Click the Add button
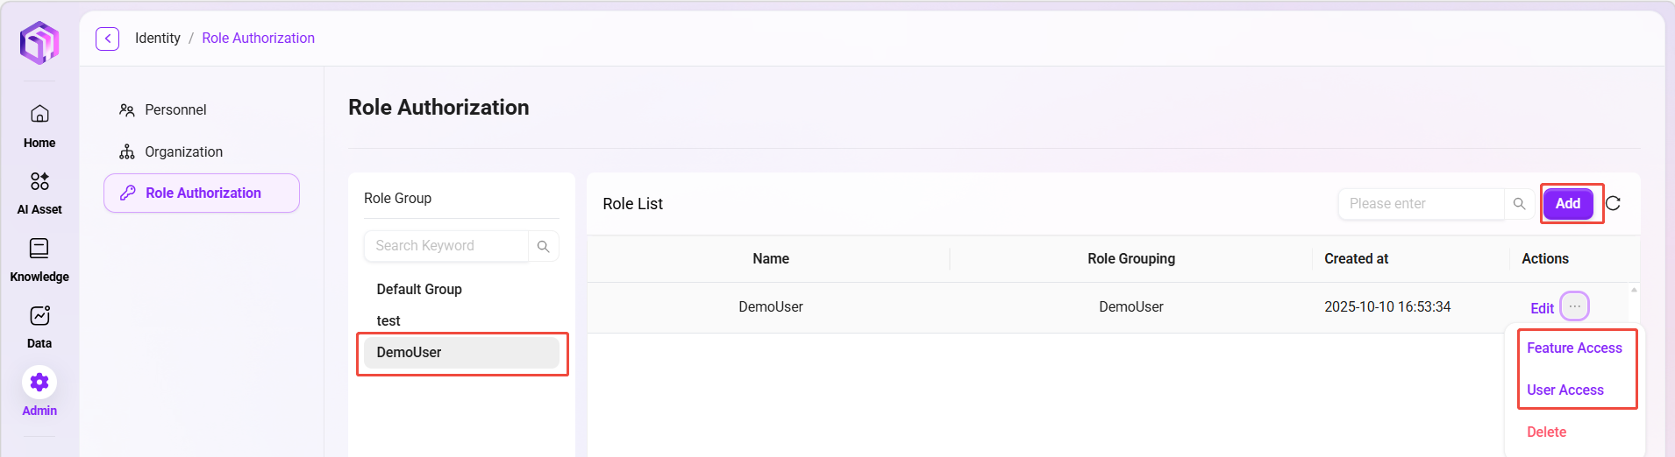Screen dimensions: 1675x457 (1567, 203)
